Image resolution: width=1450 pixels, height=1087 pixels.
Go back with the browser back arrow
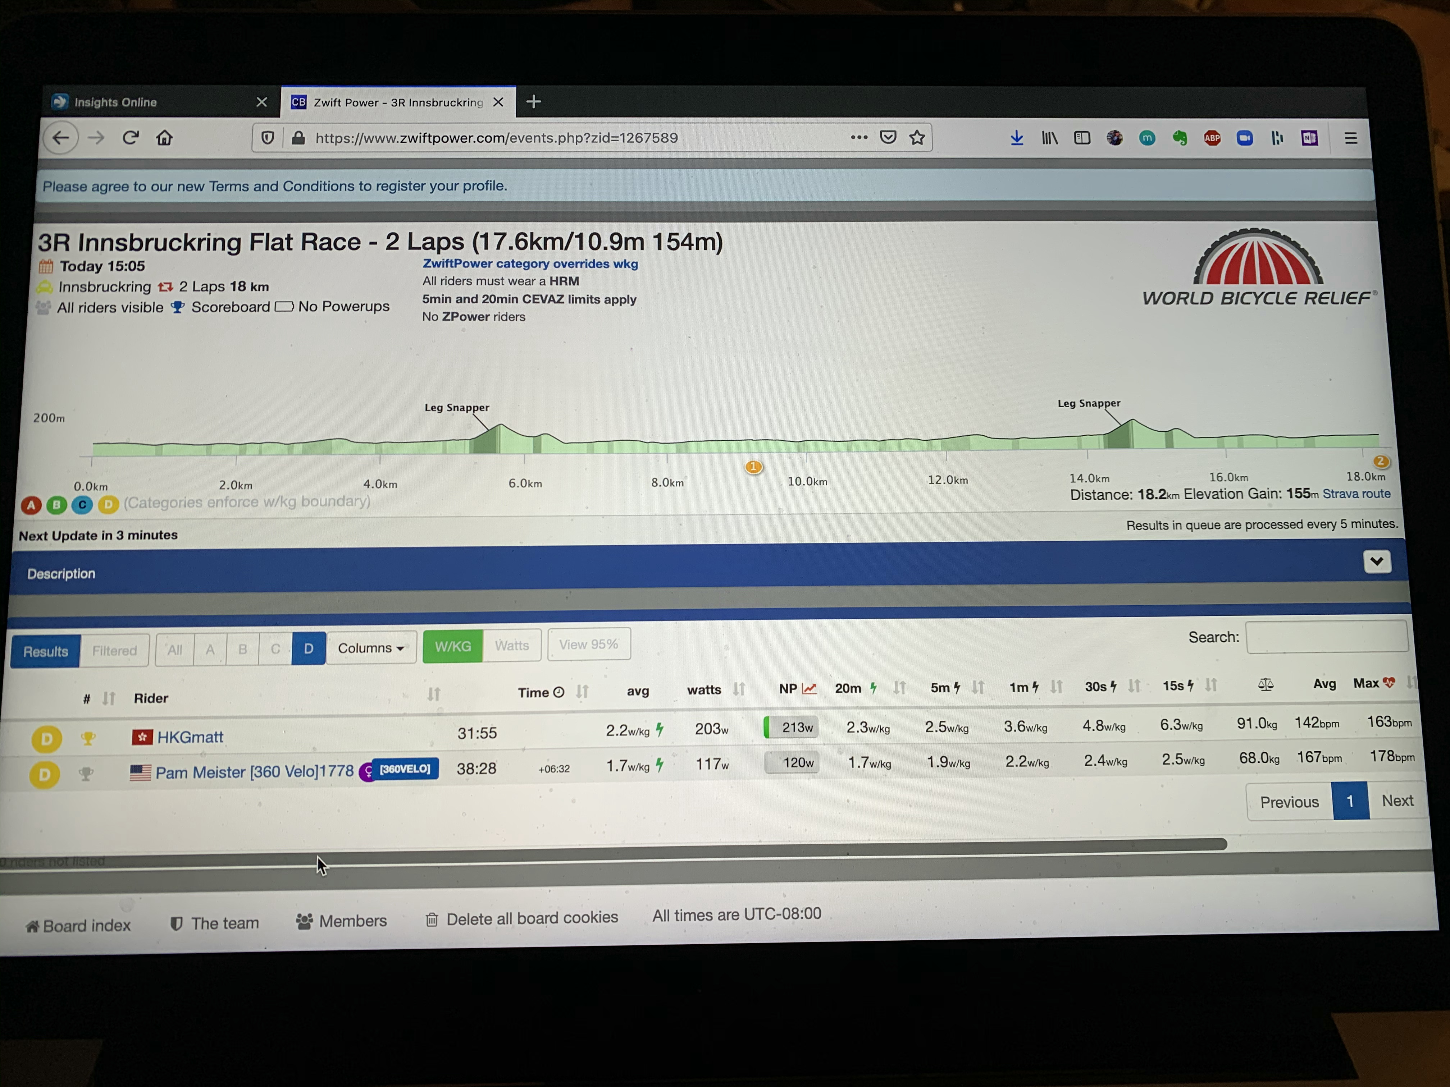[x=61, y=138]
